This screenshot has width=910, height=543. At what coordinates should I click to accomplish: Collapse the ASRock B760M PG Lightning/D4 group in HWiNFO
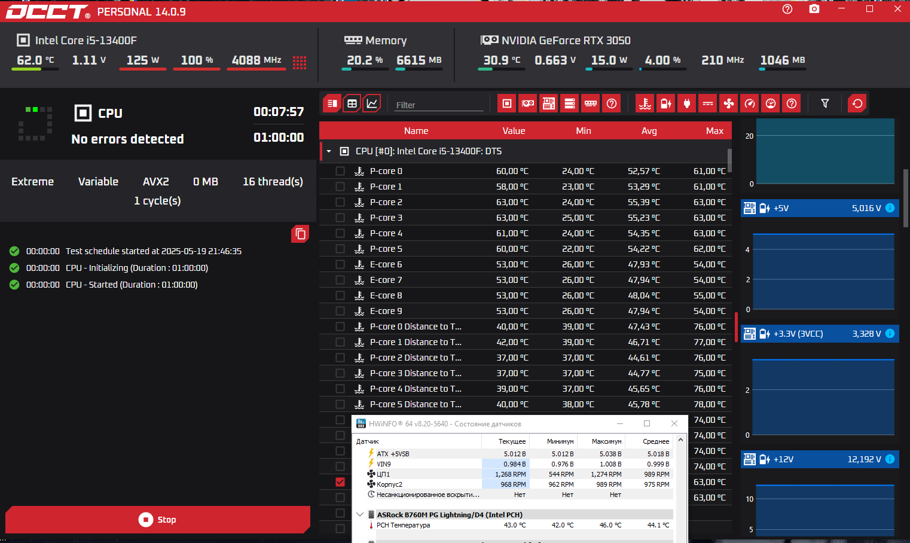(360, 514)
